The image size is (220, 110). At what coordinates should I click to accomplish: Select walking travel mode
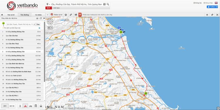point(20,106)
